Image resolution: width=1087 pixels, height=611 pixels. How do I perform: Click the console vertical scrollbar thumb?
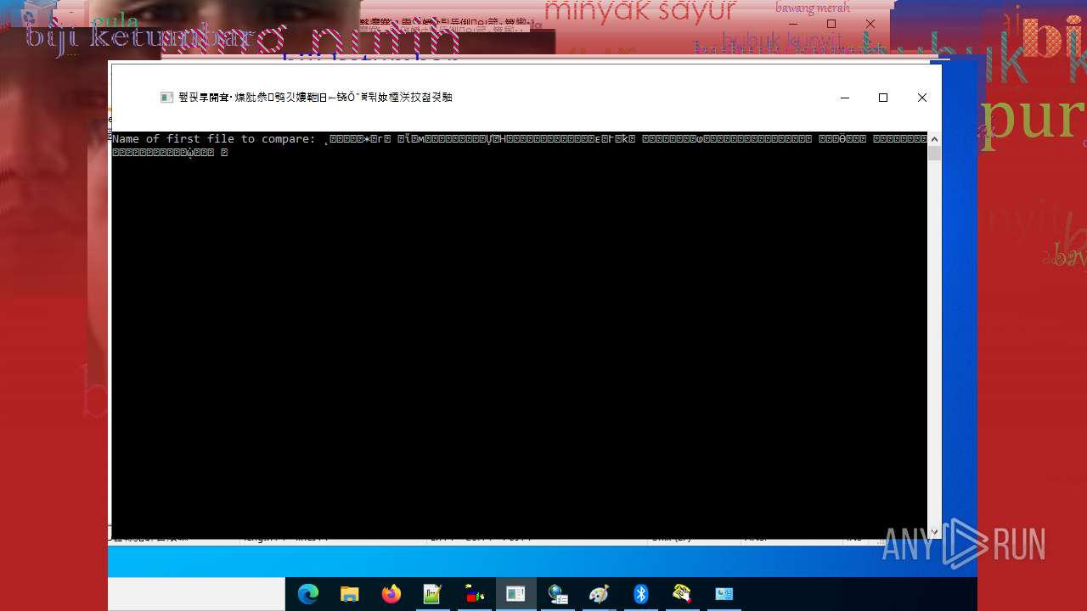click(934, 153)
